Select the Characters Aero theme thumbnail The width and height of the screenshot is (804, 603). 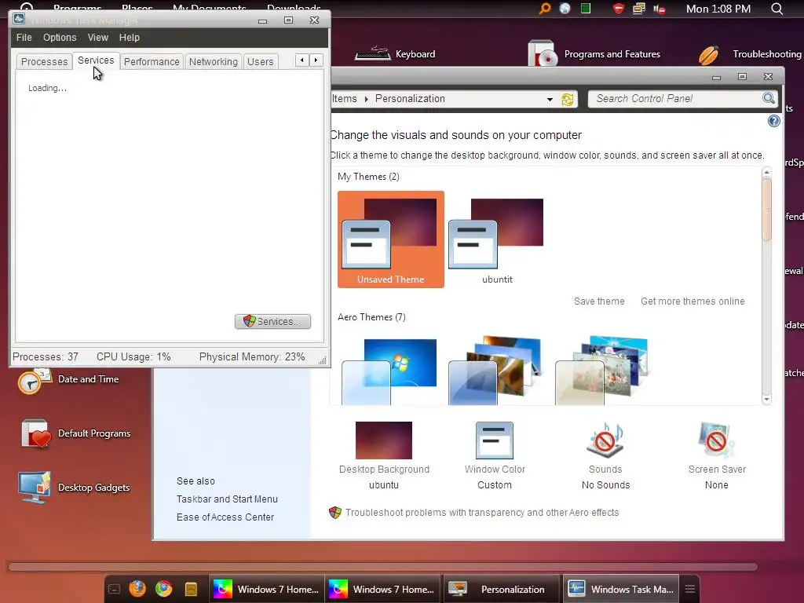tap(603, 371)
